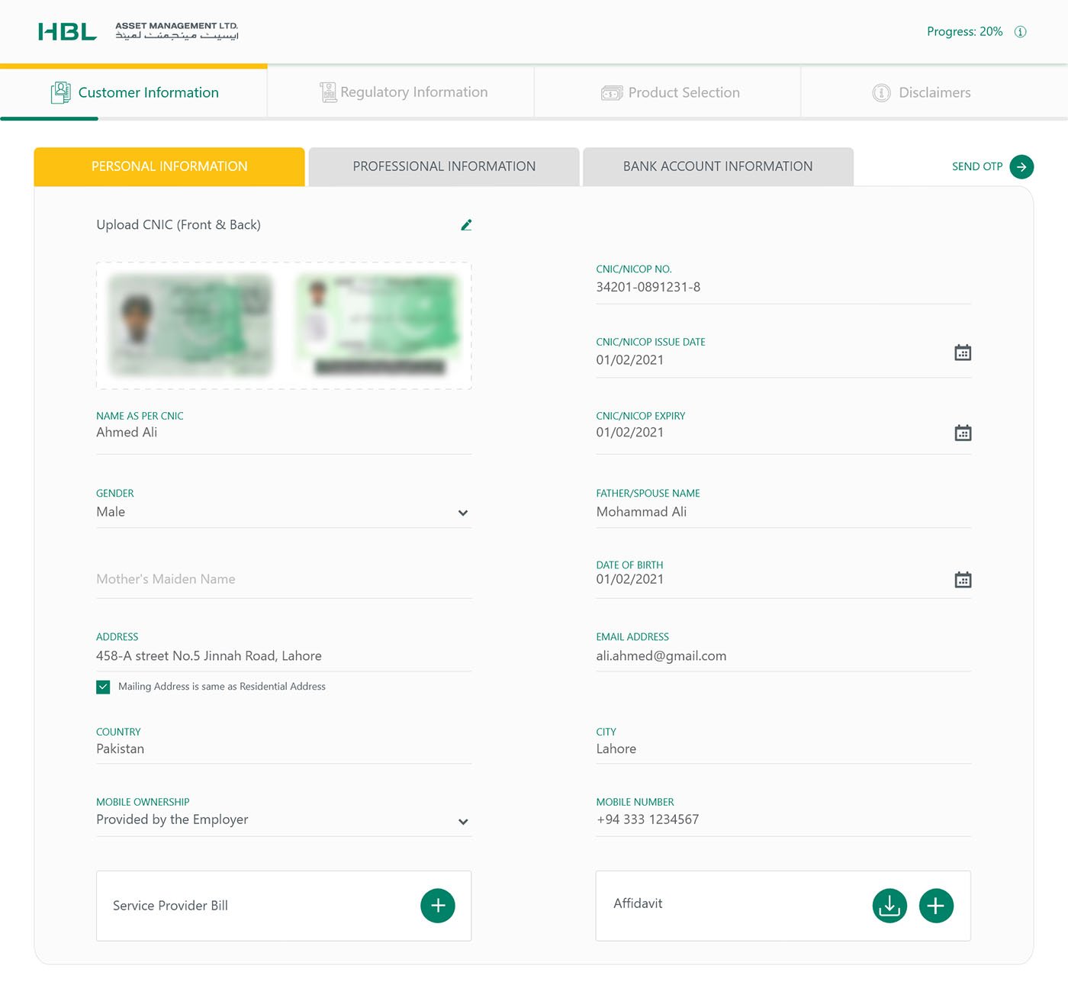Click the Regulatory Information step icon
1068x998 pixels.
[328, 92]
